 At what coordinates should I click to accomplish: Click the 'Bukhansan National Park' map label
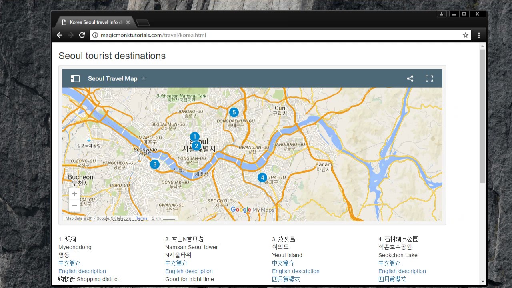[182, 96]
